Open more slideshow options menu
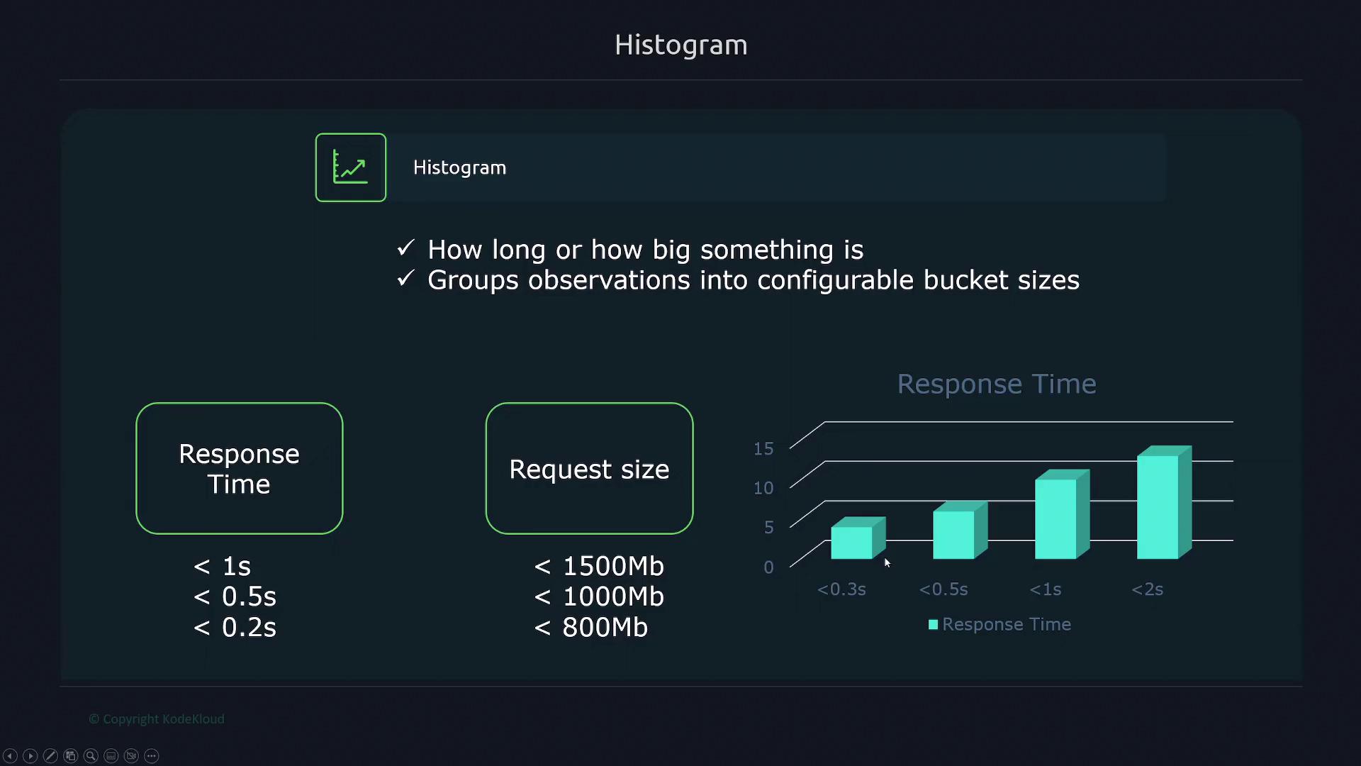1361x766 pixels. (x=152, y=756)
